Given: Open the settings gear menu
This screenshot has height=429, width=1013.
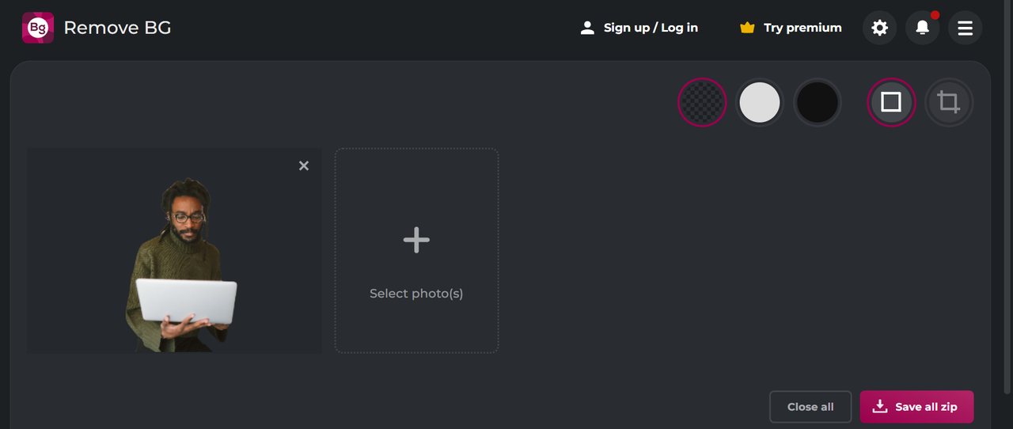Looking at the screenshot, I should tap(879, 28).
